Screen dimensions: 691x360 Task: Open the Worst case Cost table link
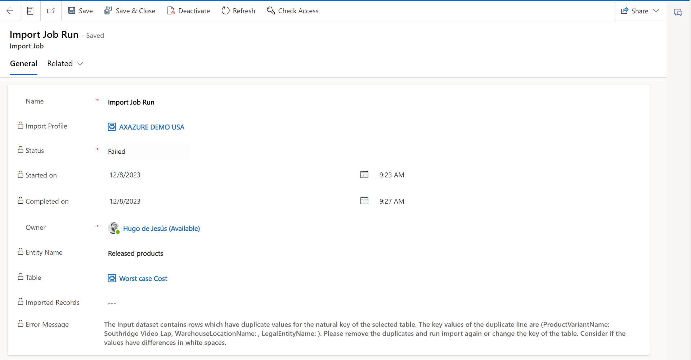click(x=143, y=279)
